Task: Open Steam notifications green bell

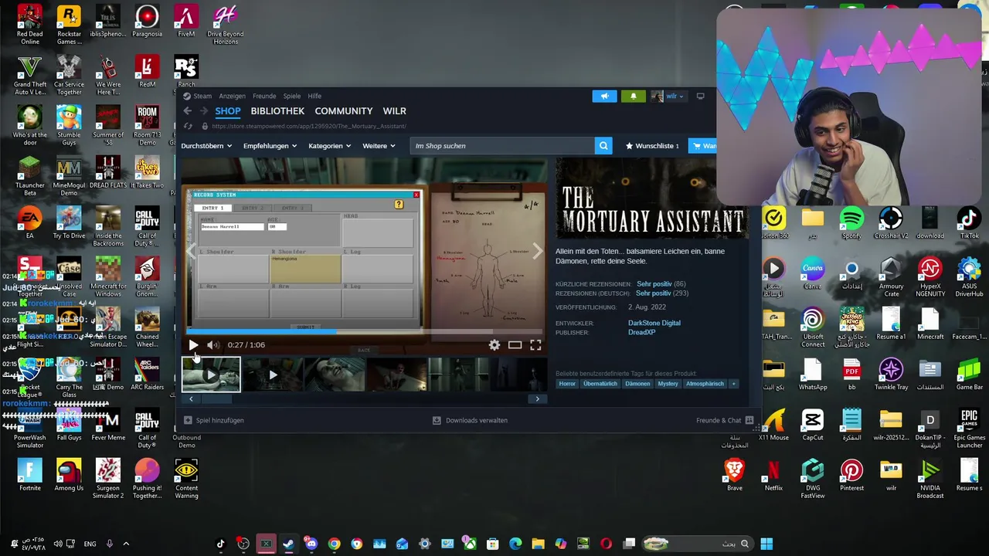Action: point(633,97)
